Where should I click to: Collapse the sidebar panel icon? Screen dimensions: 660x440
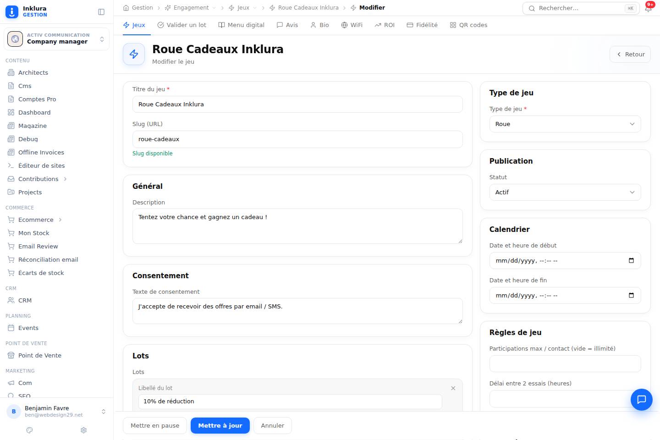[x=101, y=12]
